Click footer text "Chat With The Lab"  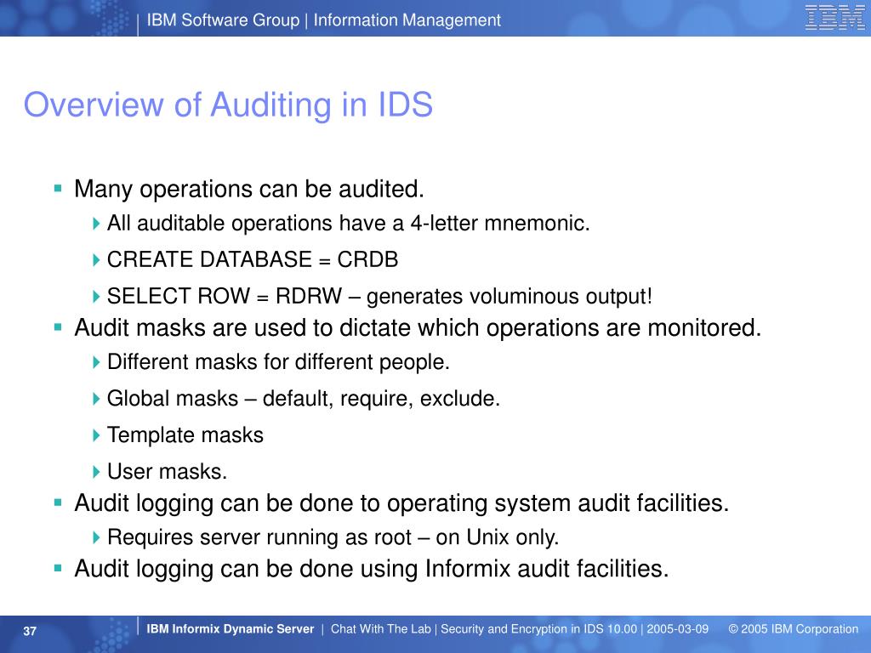click(x=380, y=629)
